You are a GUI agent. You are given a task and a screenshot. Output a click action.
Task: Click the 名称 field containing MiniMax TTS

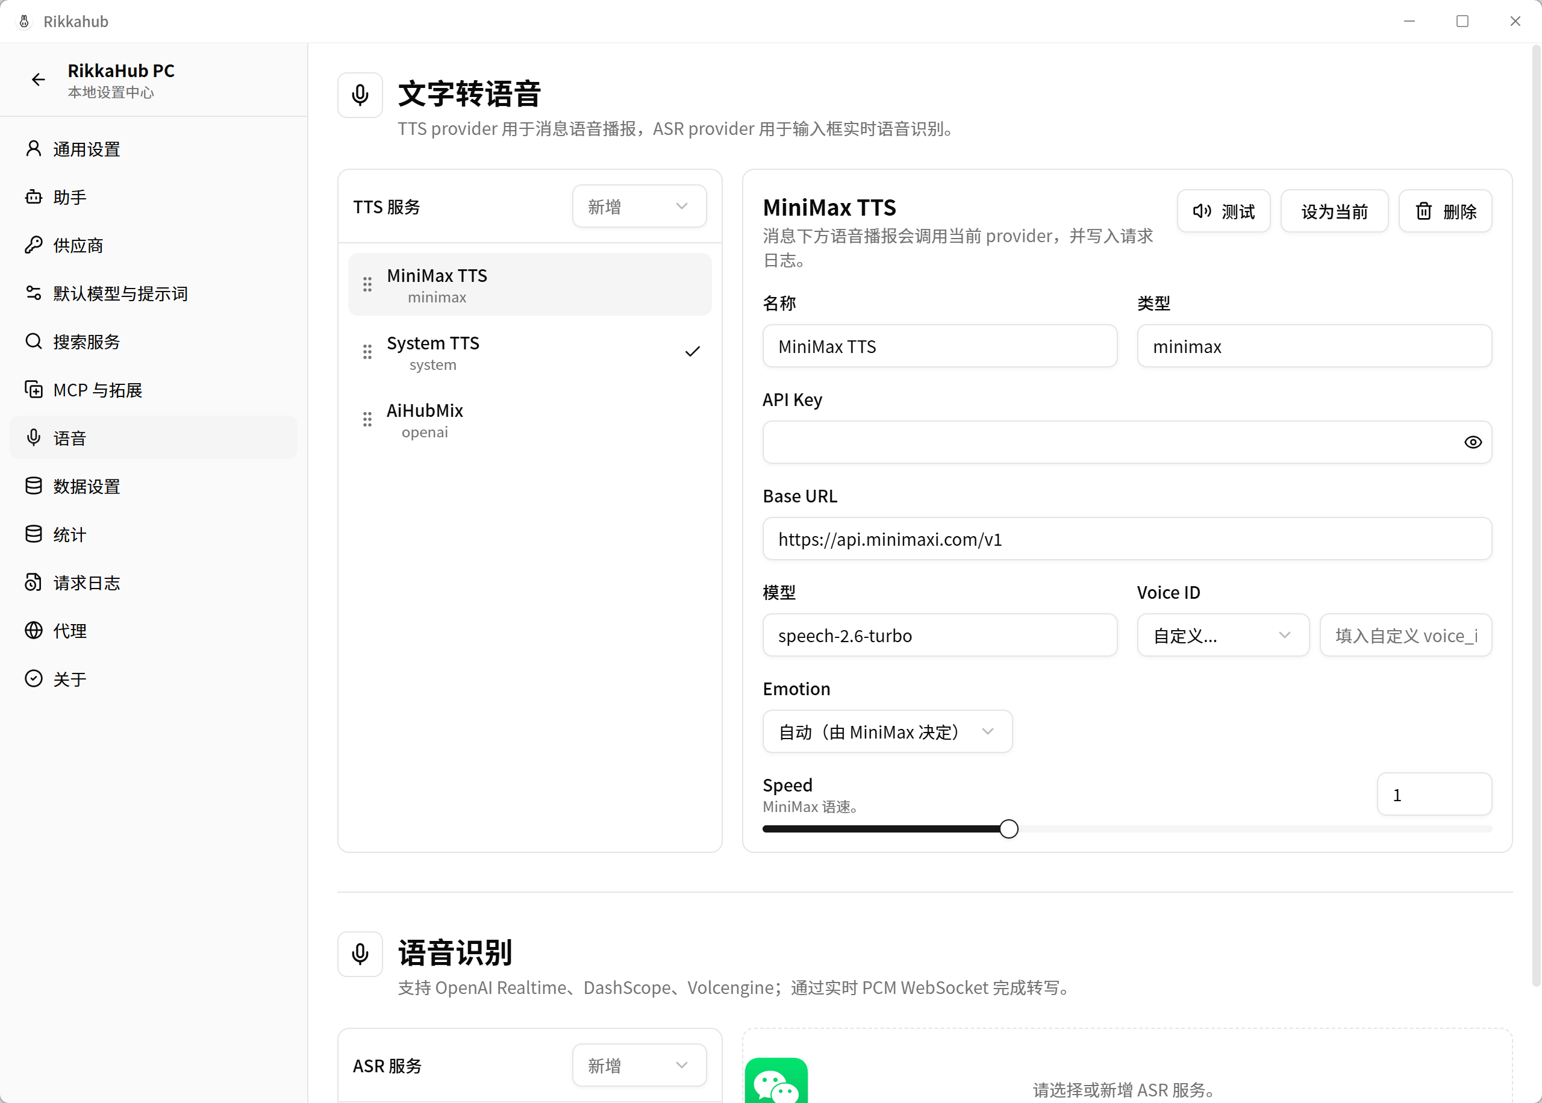click(x=940, y=346)
